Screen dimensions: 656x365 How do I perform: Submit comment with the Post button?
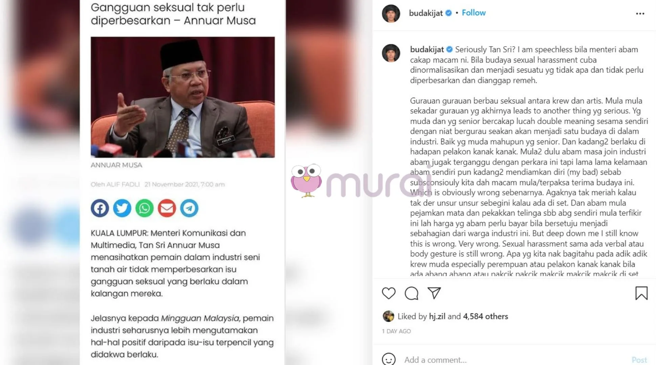639,360
